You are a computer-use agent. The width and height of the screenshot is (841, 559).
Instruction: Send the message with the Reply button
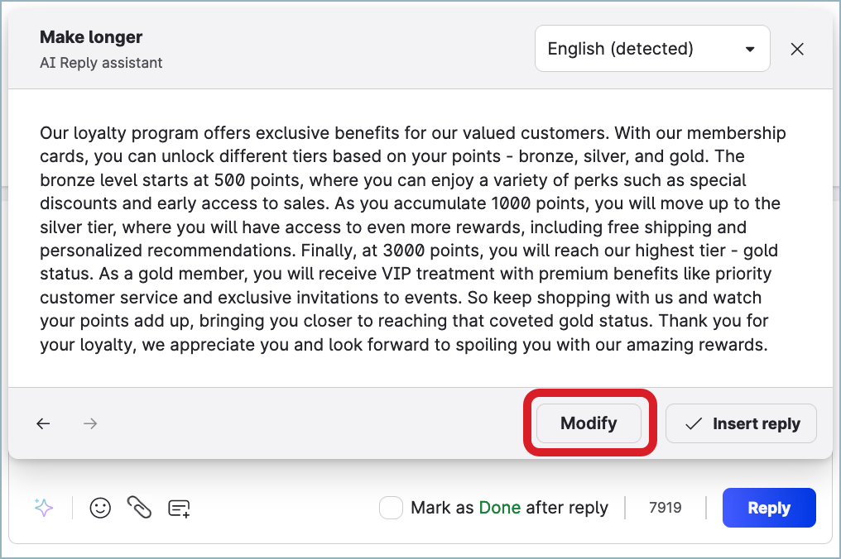[768, 508]
